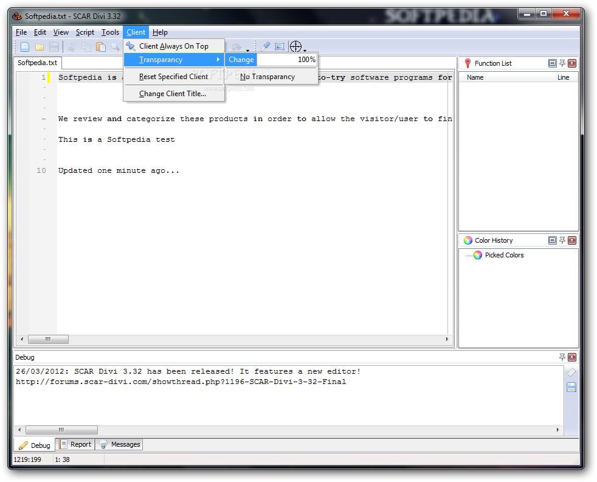Click the crosshair client selector icon
597x482 pixels.
[x=296, y=46]
